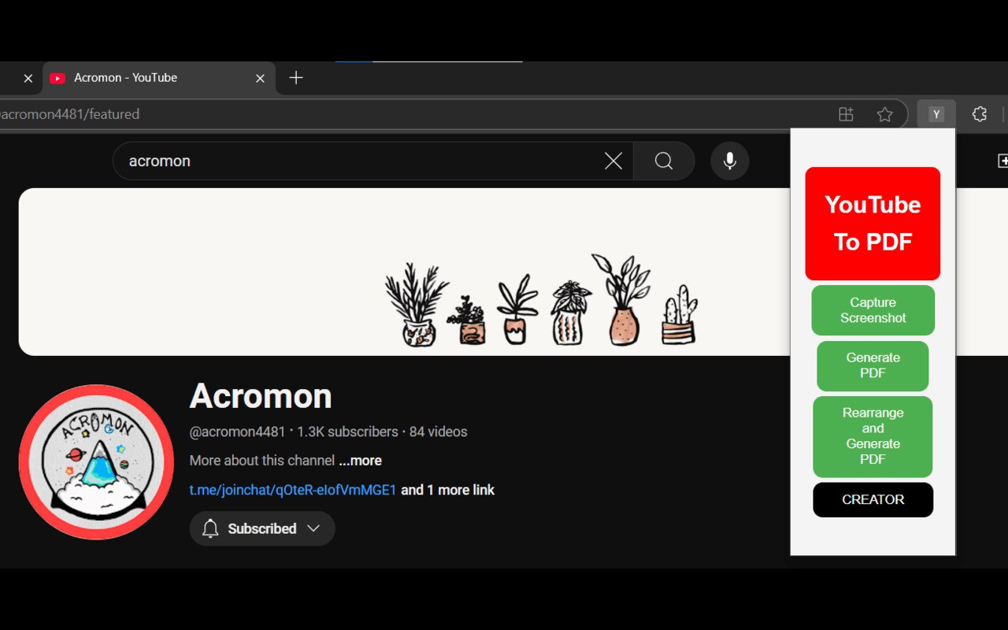Open a new browser tab

pos(296,78)
